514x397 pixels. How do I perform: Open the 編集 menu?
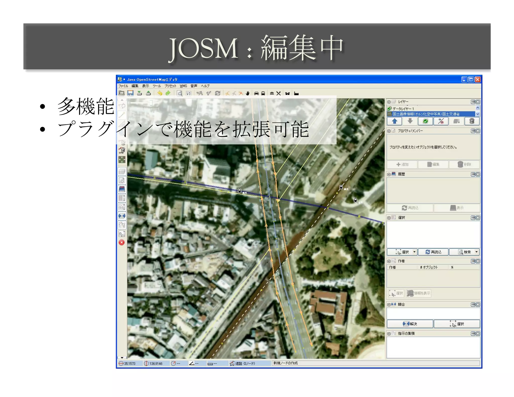(135, 86)
